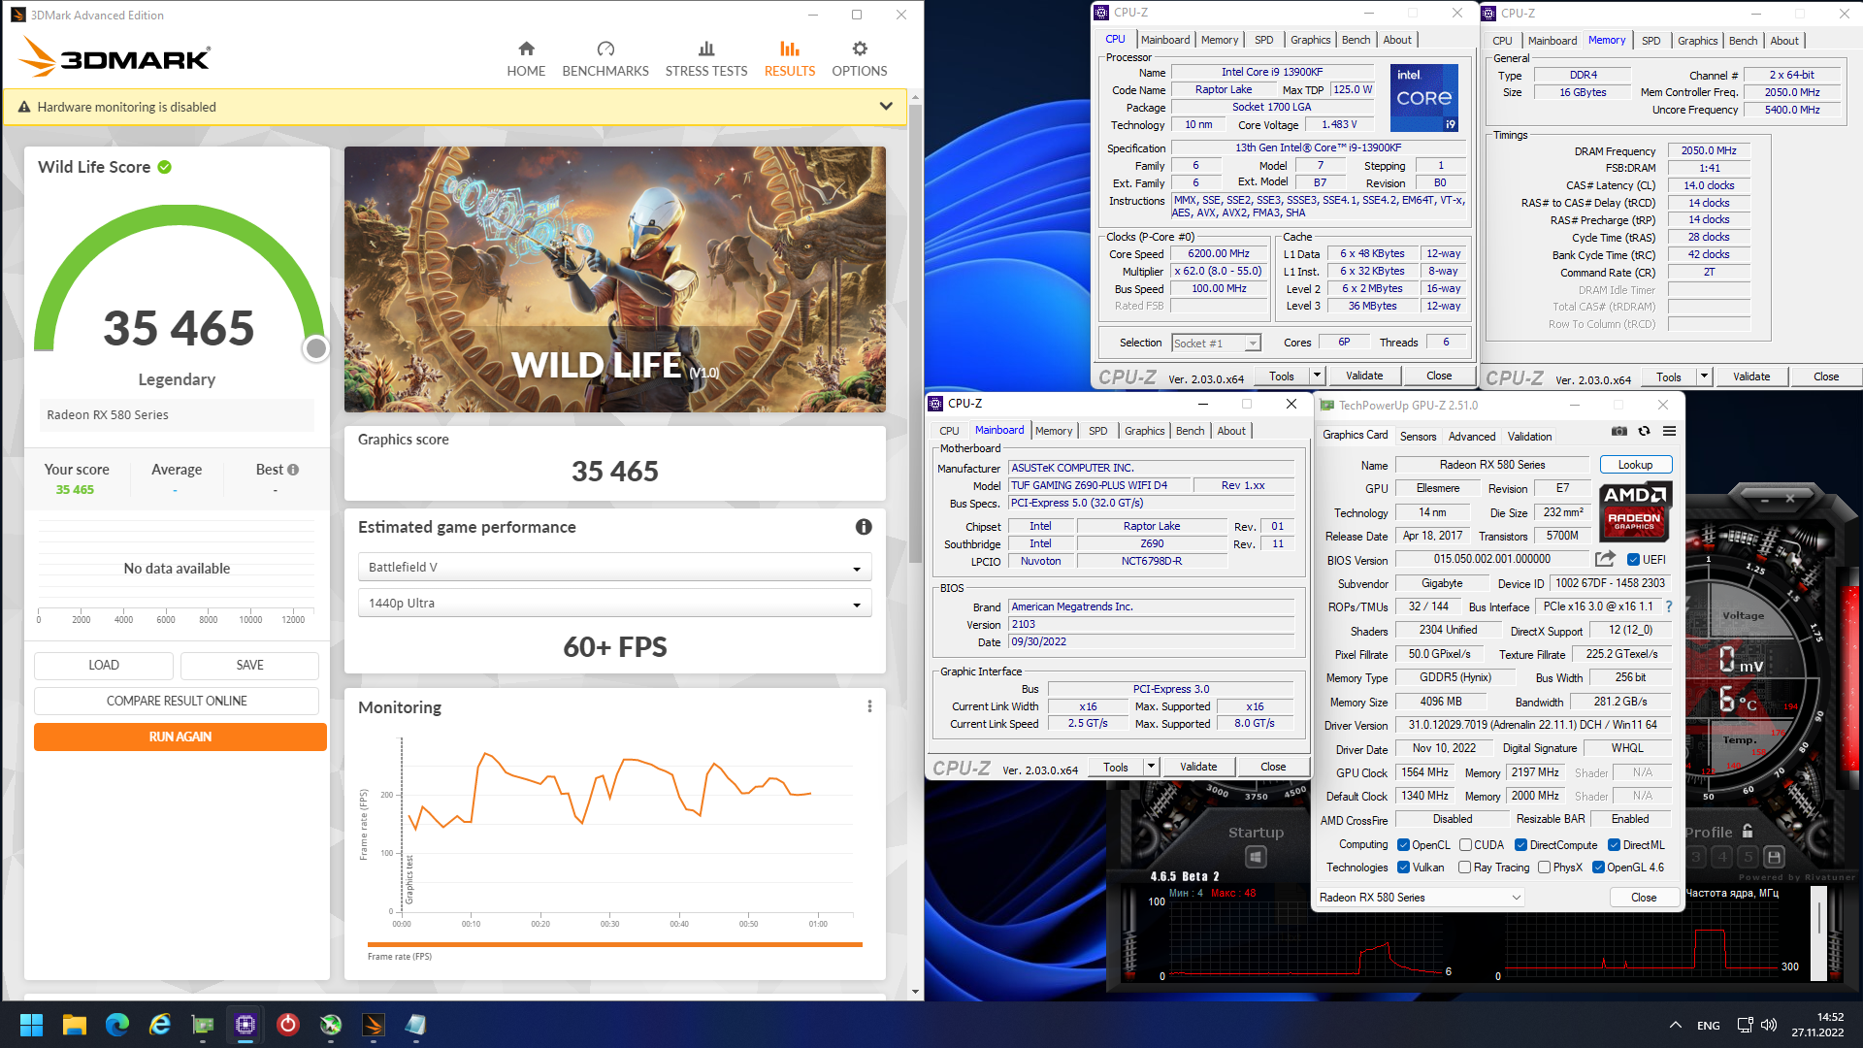Viewport: 1863px width, 1048px height.
Task: Click the volume icon in system tray
Action: pos(1769,1025)
